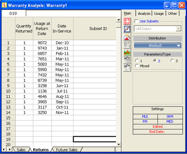Image resolution: width=187 pixels, height=154 pixels.
Task: Switch to the Analysis tab
Action: pyautogui.click(x=144, y=14)
